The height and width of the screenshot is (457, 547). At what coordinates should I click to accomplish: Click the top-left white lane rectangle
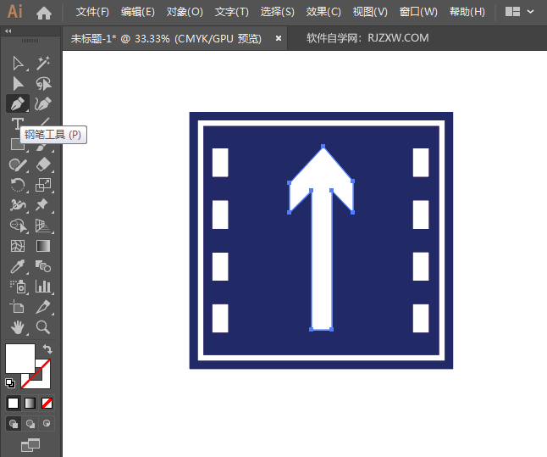(220, 163)
